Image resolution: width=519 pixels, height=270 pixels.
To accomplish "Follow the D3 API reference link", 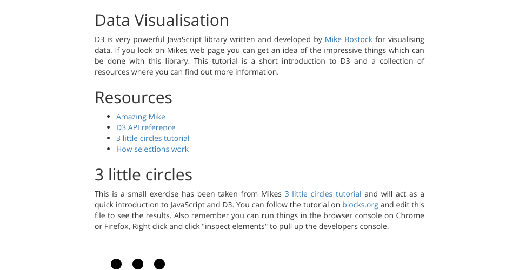I will (145, 127).
